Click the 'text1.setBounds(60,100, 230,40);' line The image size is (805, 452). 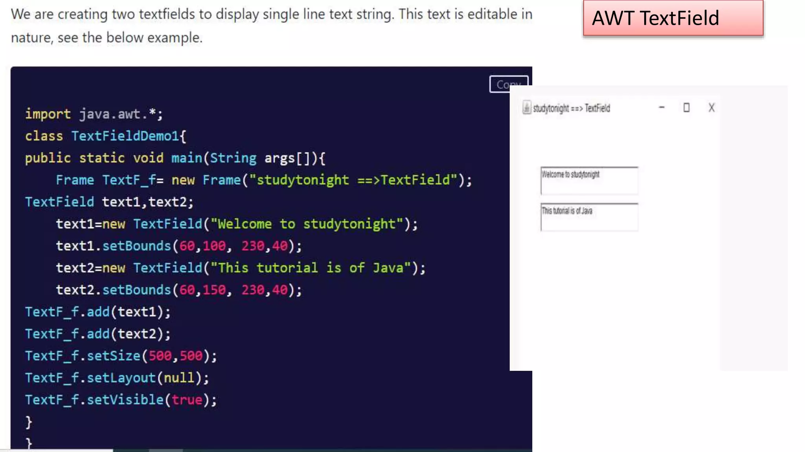pos(179,246)
